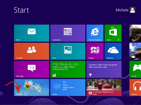Screen dimensions: 141x105
Task: Click the suitcase icon on the Eiffel Tower travel tile
Action: coord(133,57)
